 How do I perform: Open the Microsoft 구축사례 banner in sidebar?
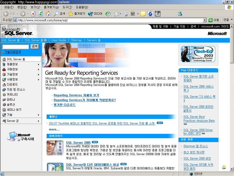pyautogui.click(x=20, y=137)
